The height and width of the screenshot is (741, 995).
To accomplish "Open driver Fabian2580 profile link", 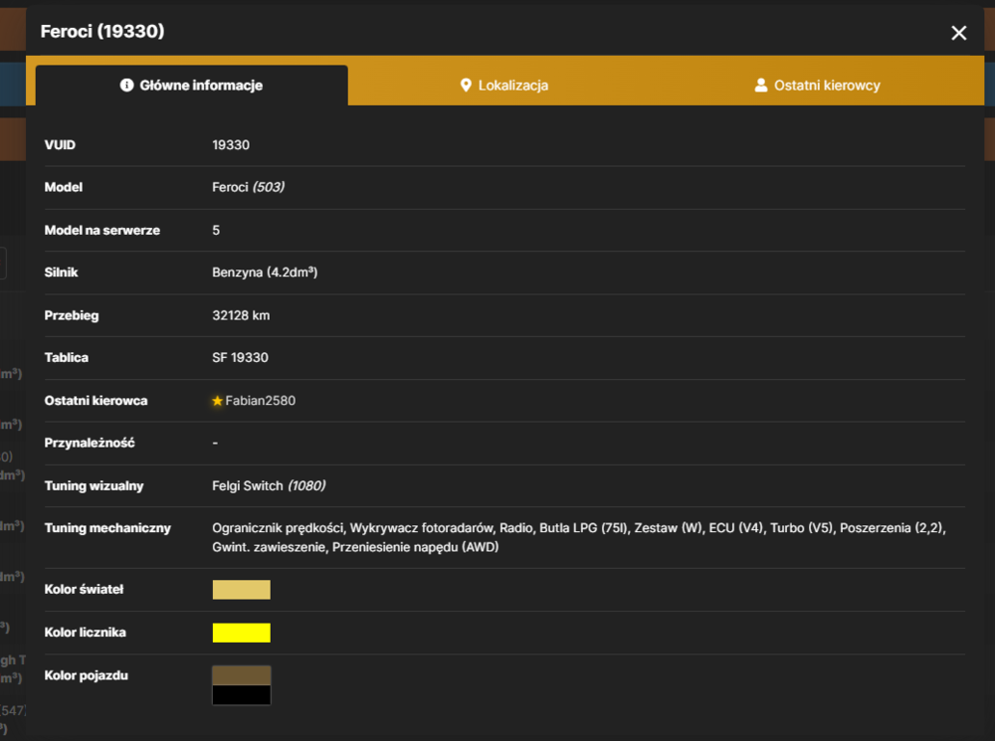I will point(260,401).
